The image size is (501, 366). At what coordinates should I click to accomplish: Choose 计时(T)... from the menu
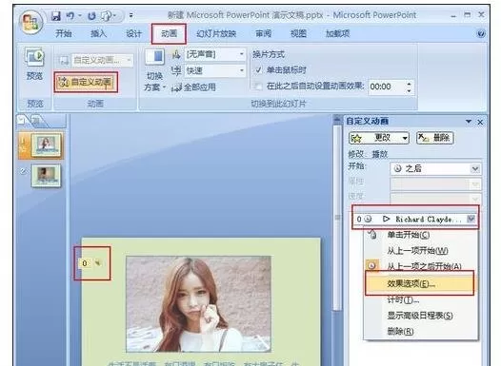pyautogui.click(x=421, y=299)
